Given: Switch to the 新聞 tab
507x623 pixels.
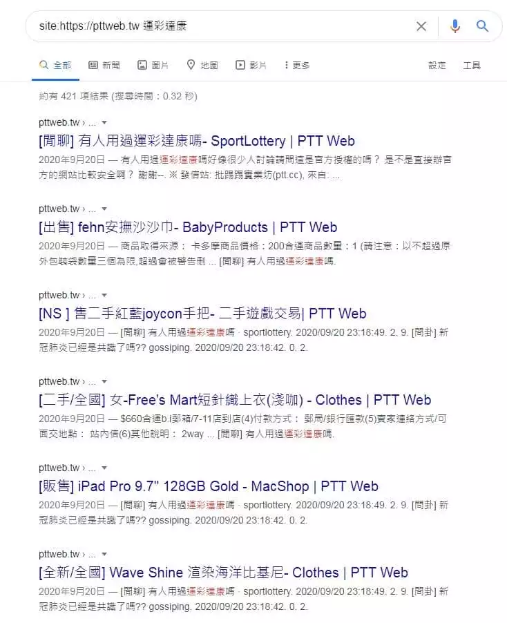Looking at the screenshot, I should coord(104,65).
